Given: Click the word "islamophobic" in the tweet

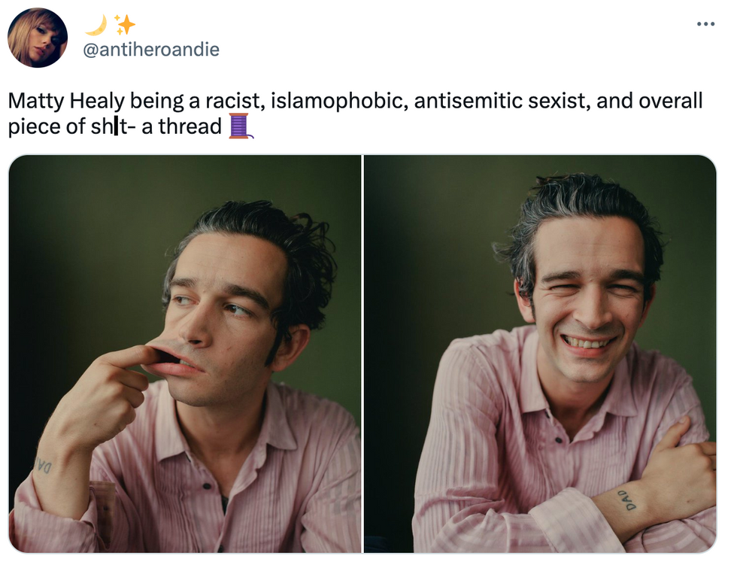Looking at the screenshot, I should coord(339,101).
